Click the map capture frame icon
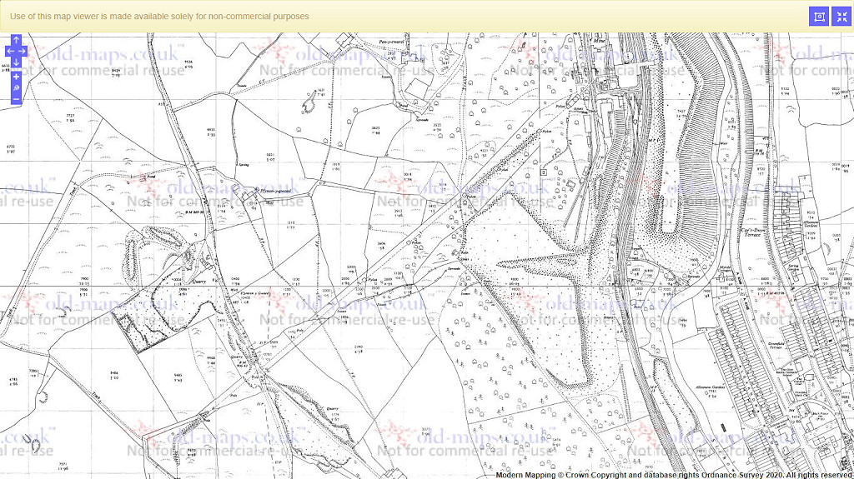The image size is (854, 479). tap(819, 17)
